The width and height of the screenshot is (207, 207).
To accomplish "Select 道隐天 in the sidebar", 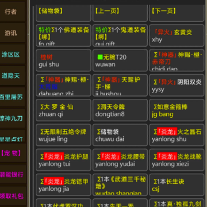I will coord(13,76).
